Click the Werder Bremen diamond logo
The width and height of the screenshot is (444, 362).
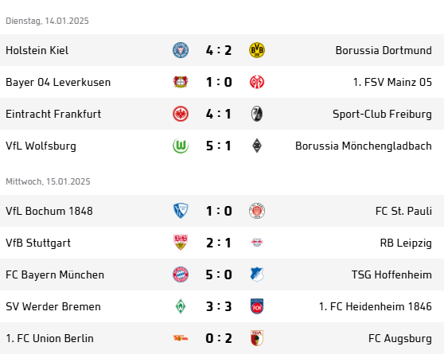pyautogui.click(x=181, y=306)
